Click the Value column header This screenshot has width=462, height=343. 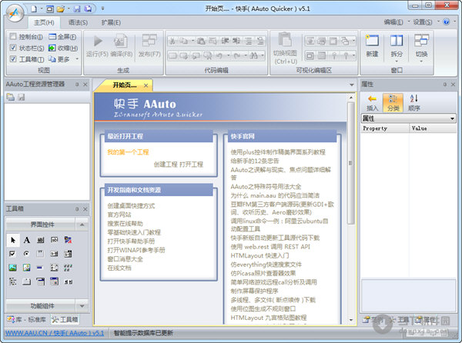coord(433,128)
